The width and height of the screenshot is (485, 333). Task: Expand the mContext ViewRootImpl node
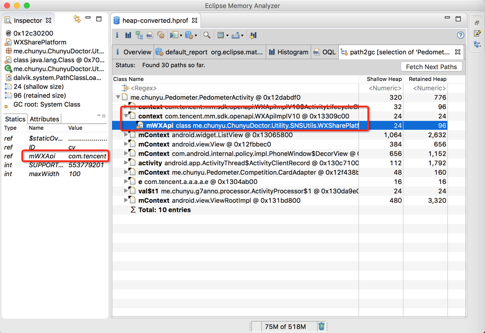coord(126,200)
